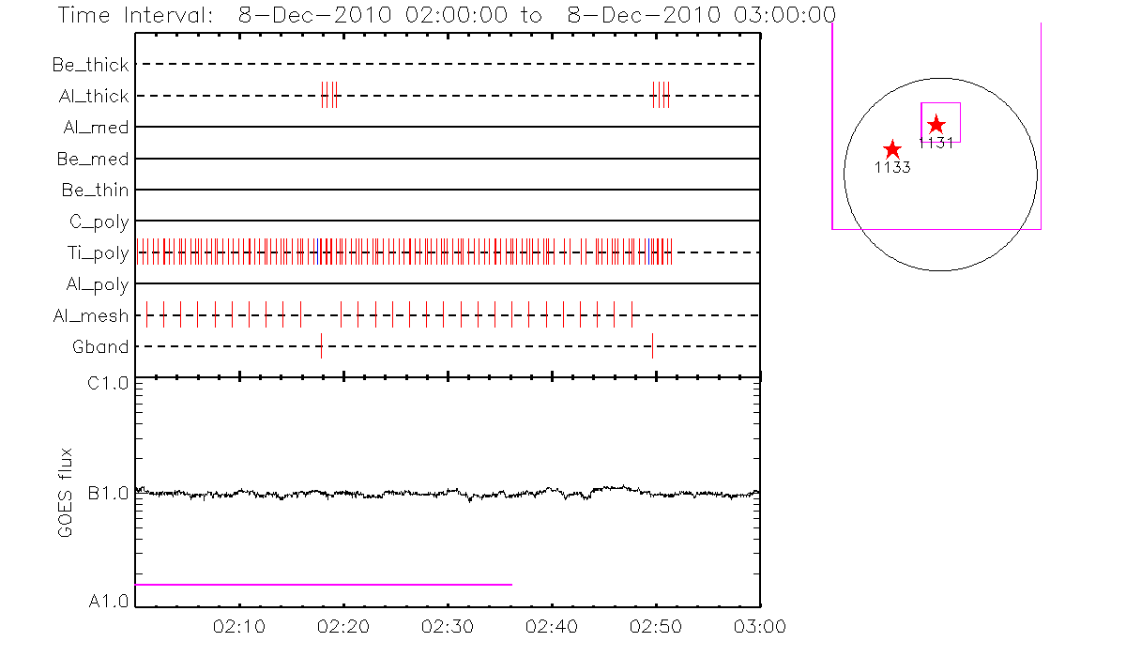Screen dimensions: 1126x657
Task: Click the Gband filter label
Action: coord(100,347)
